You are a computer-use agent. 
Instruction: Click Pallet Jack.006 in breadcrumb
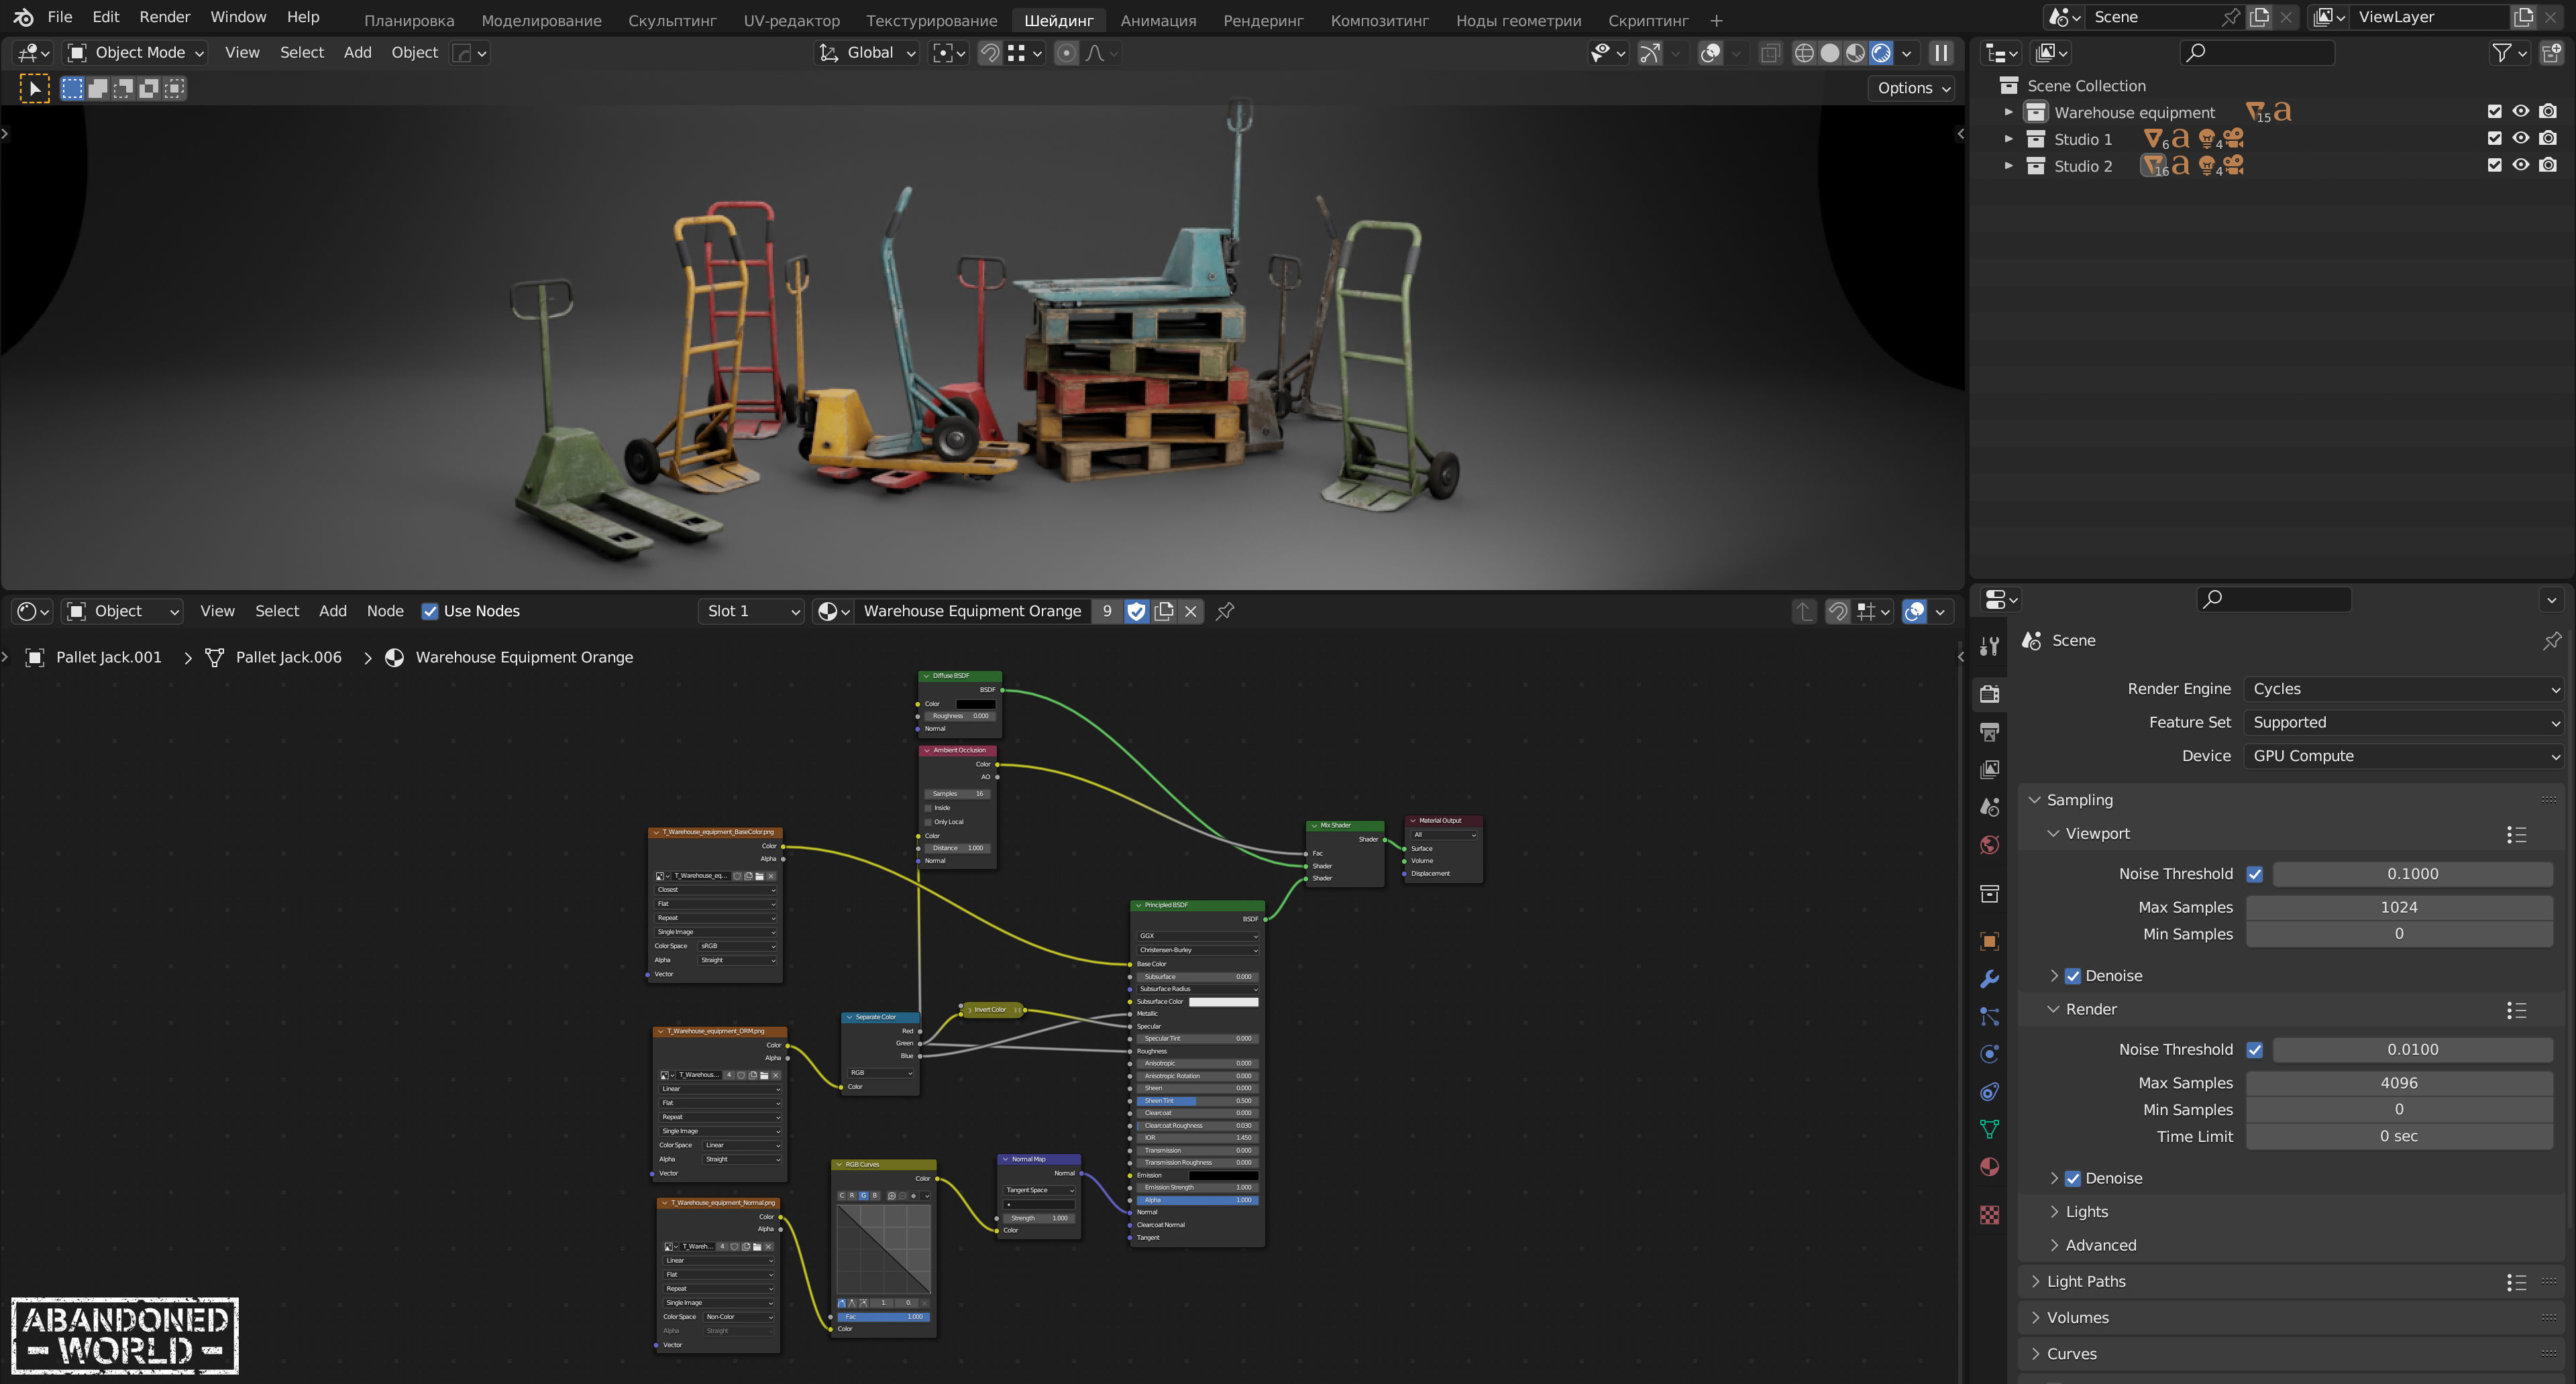click(288, 656)
